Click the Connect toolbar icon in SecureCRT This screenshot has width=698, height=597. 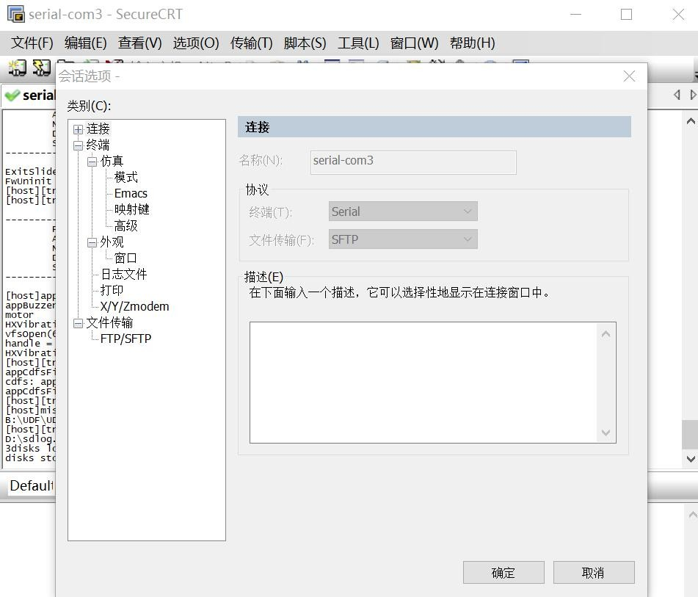(x=18, y=68)
